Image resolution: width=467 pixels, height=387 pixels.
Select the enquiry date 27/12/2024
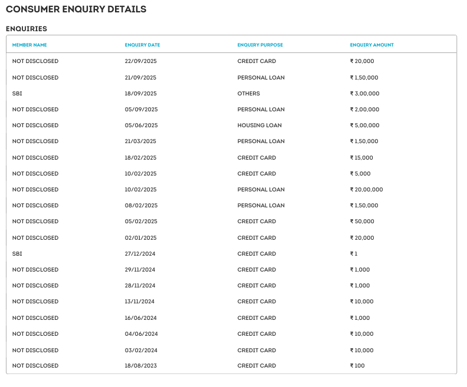pos(140,254)
